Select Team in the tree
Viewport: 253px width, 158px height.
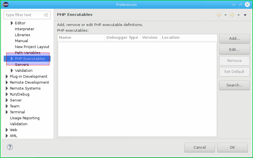click(14, 106)
